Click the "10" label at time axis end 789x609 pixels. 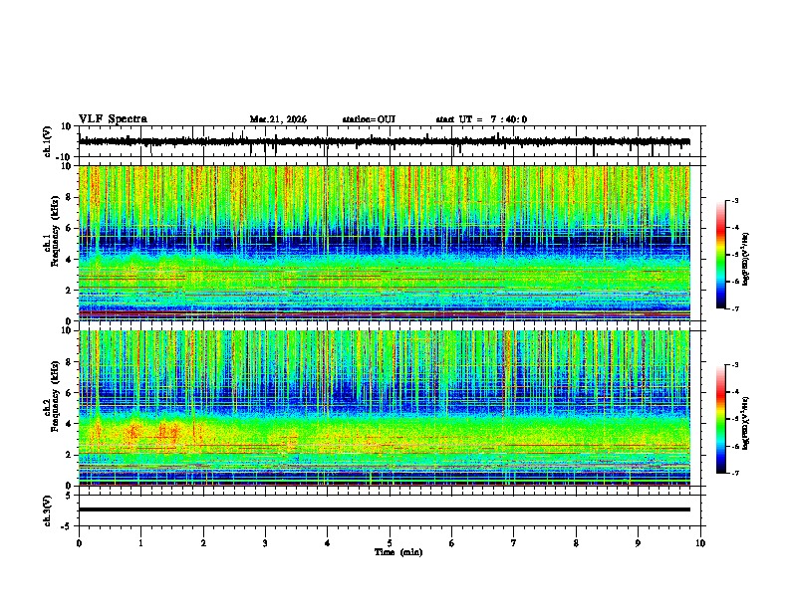coord(700,543)
